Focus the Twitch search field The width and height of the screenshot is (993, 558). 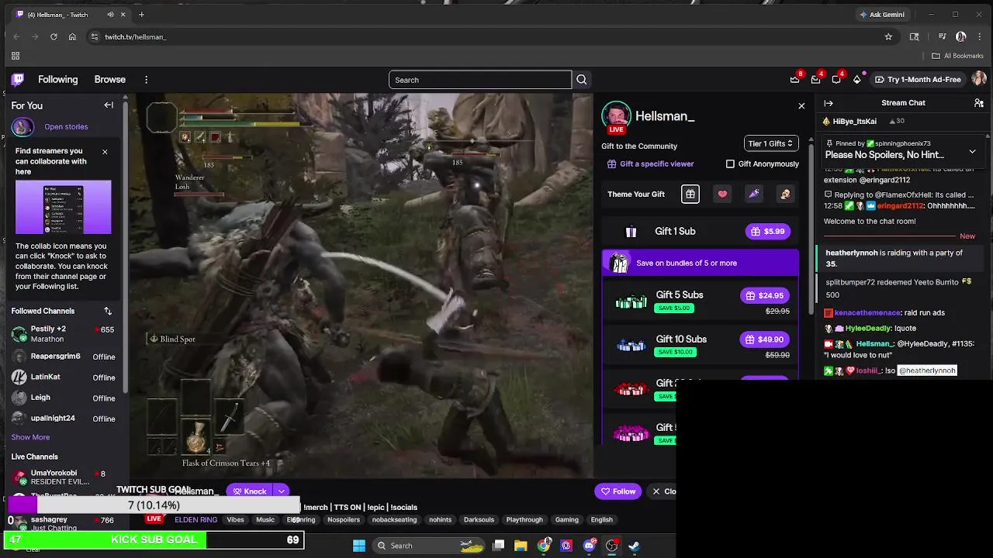click(x=480, y=80)
